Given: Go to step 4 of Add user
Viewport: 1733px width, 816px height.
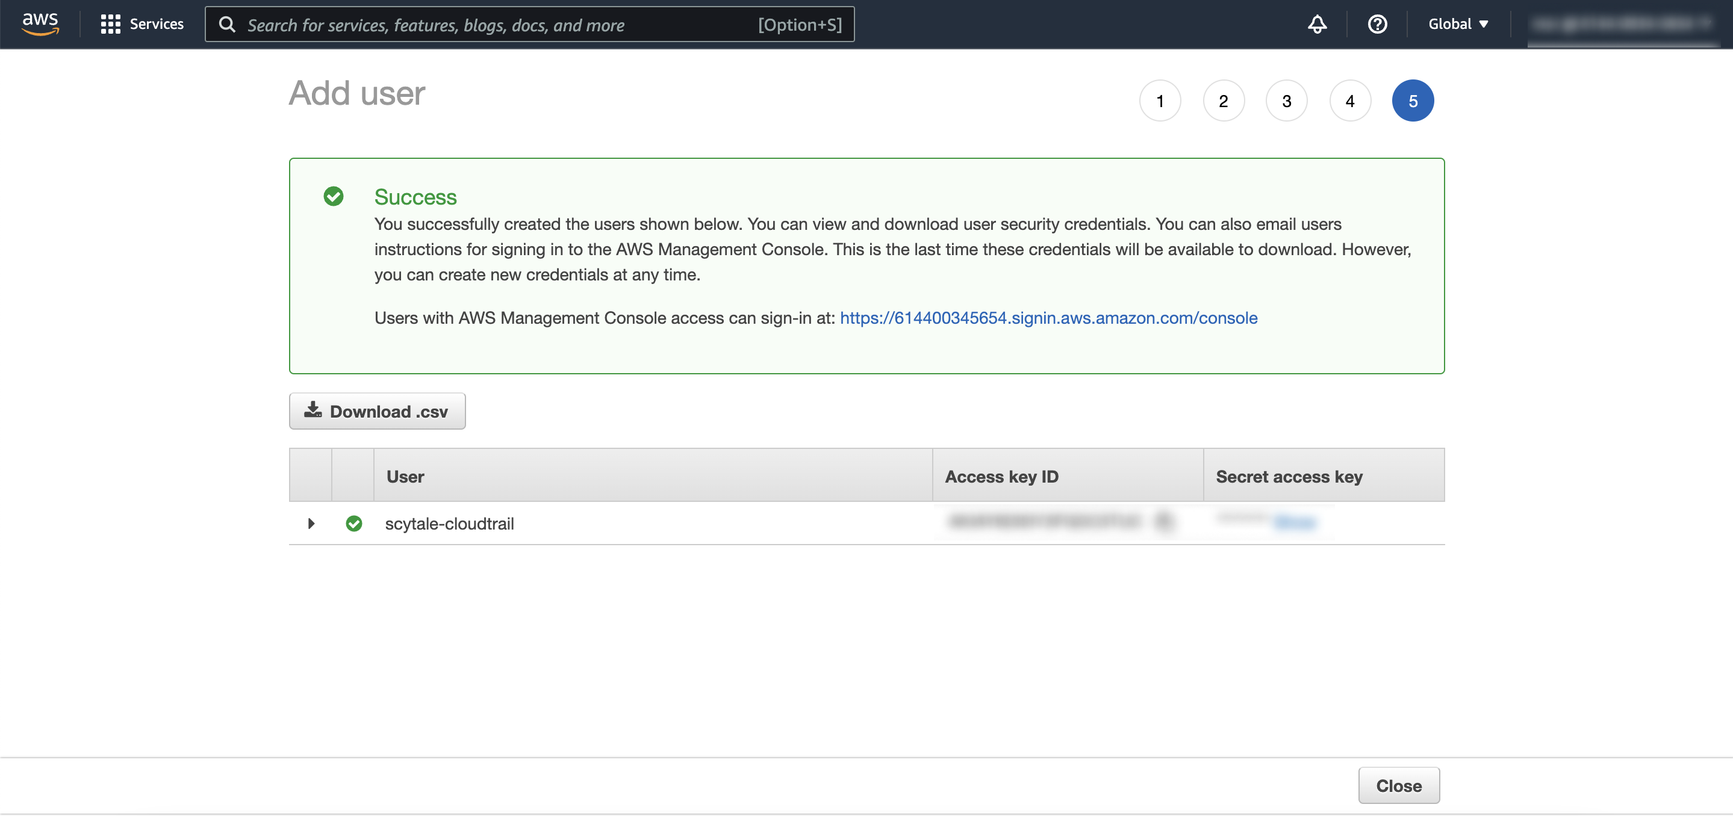Looking at the screenshot, I should tap(1349, 101).
